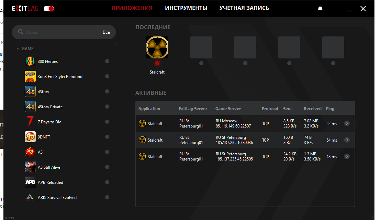Switch to the ПРИЛОЖЕНИЯ tab
The width and height of the screenshot is (381, 222).
coord(132,8)
